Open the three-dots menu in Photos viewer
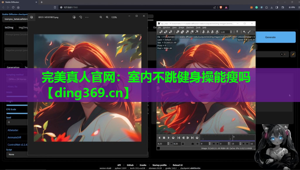Screen dimensions: 300x170 (87, 17)
